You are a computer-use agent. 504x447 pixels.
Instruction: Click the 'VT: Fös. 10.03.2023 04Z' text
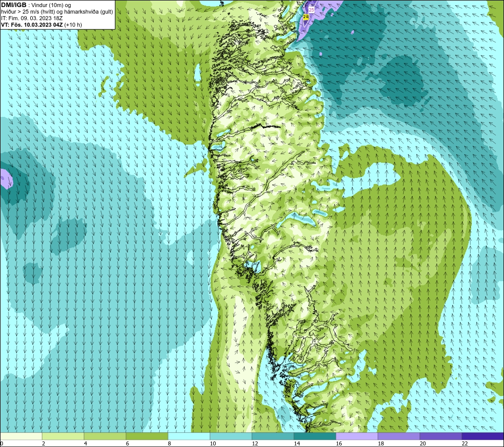click(32, 25)
